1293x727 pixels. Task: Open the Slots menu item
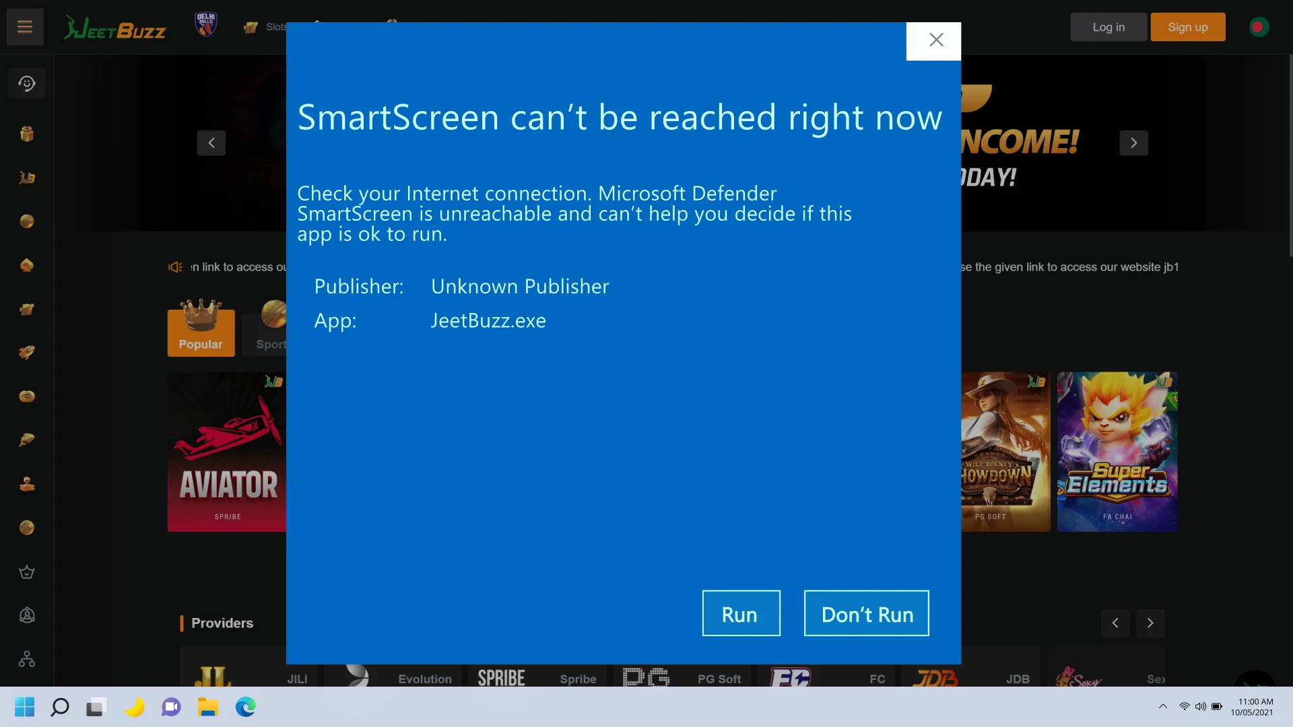266,27
